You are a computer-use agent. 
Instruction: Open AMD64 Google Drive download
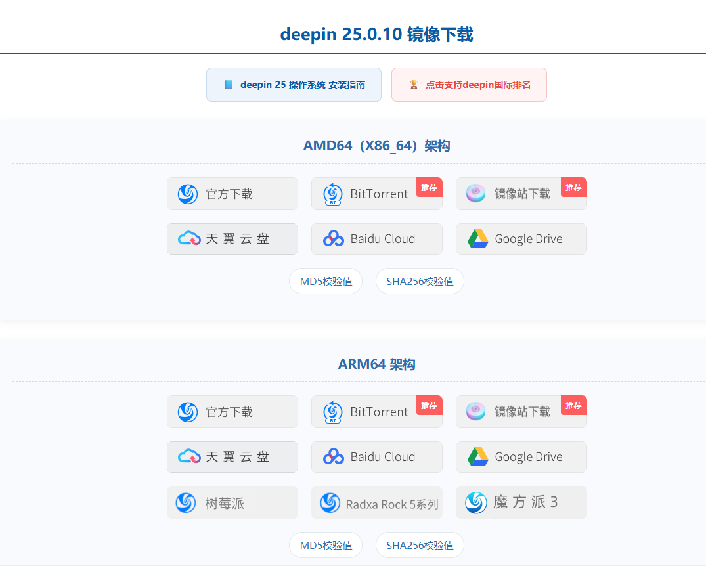click(x=521, y=239)
